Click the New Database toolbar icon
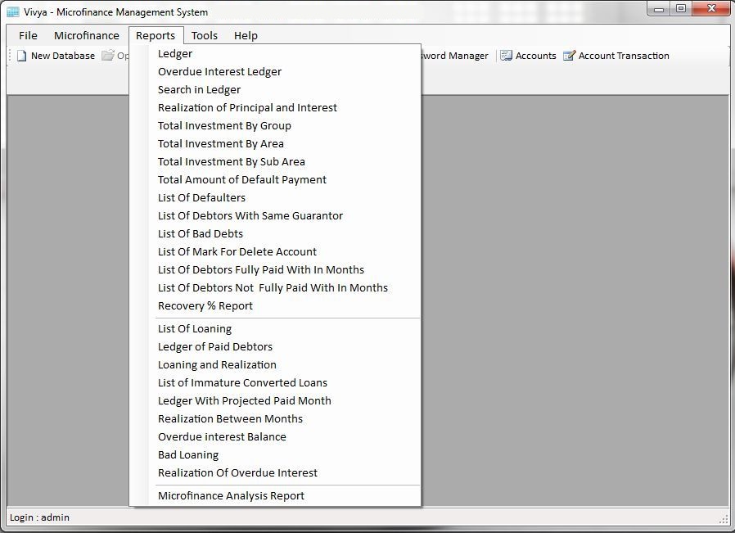The image size is (735, 533). (22, 56)
